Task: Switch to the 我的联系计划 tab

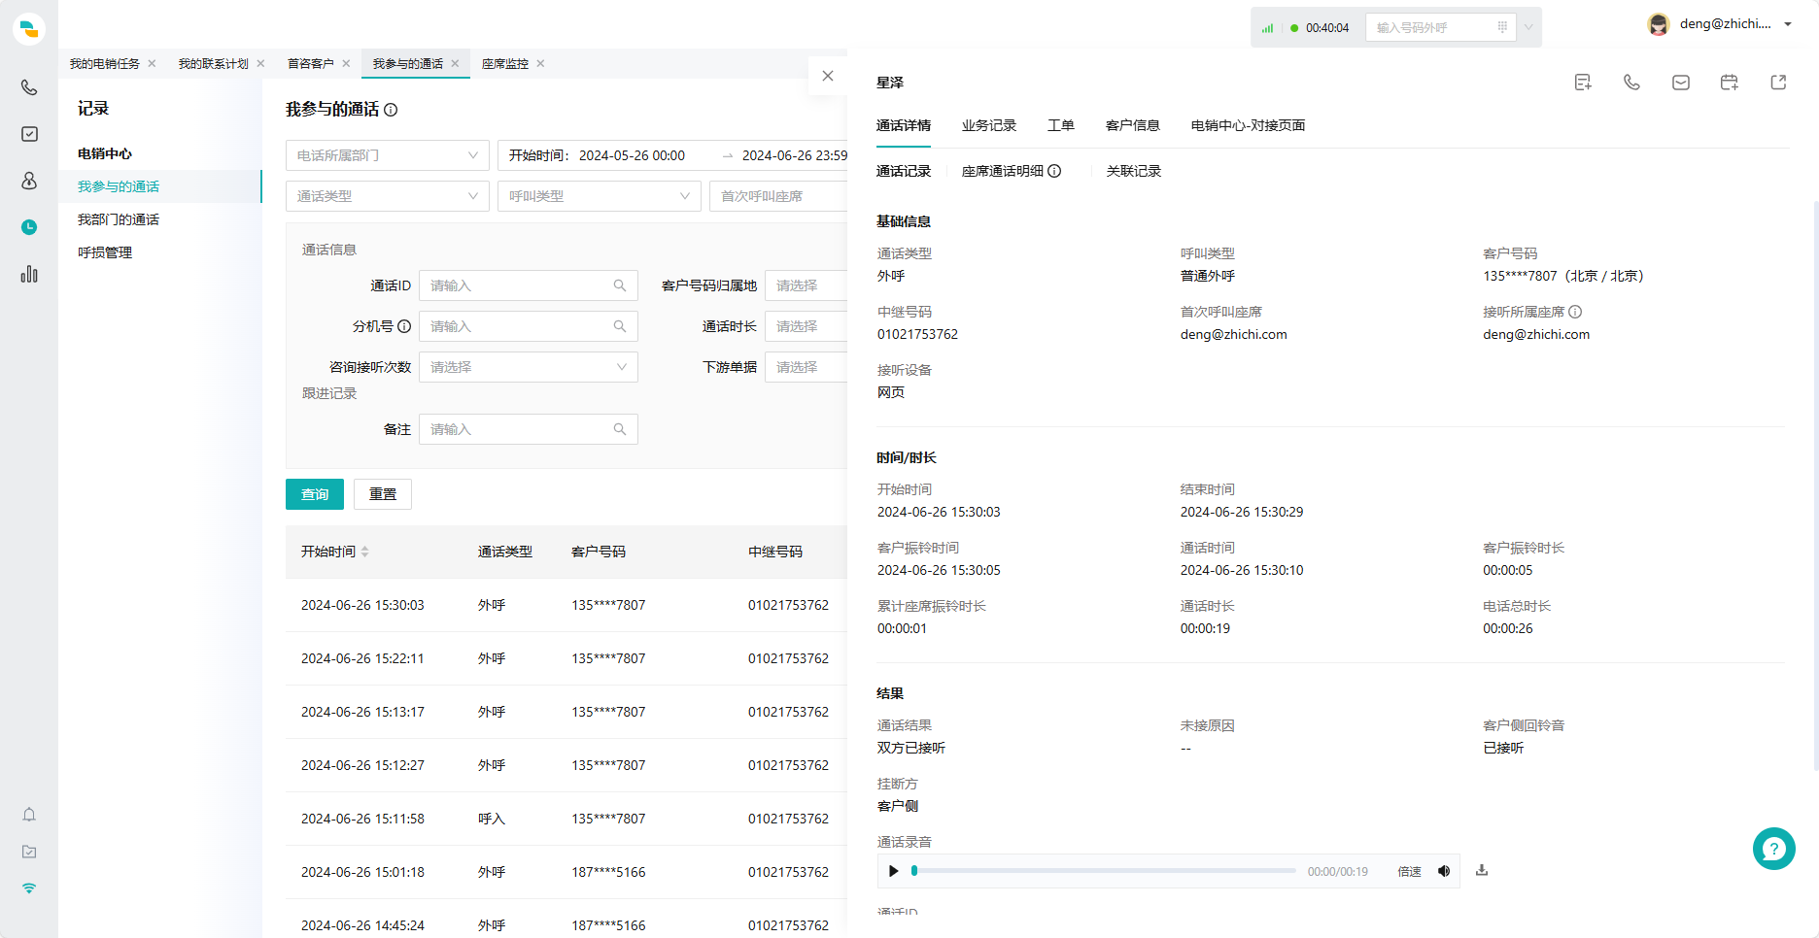Action: point(213,63)
